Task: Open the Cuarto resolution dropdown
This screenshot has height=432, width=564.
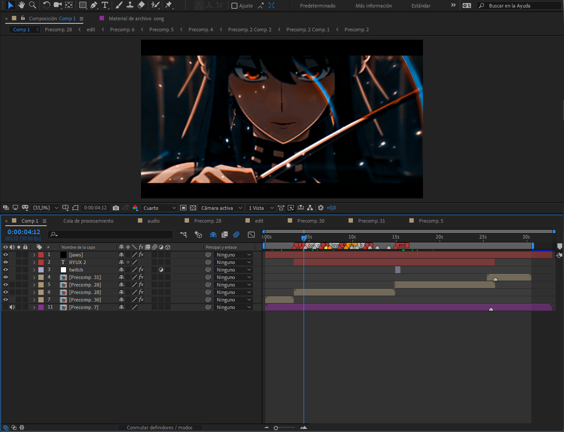Action: click(x=160, y=208)
